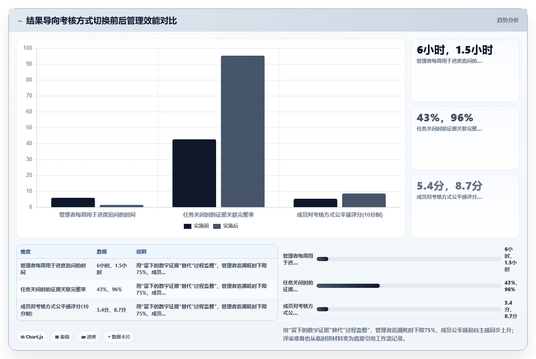Click the Chart.js tag
Screen dimensions: 536x359
(32, 337)
